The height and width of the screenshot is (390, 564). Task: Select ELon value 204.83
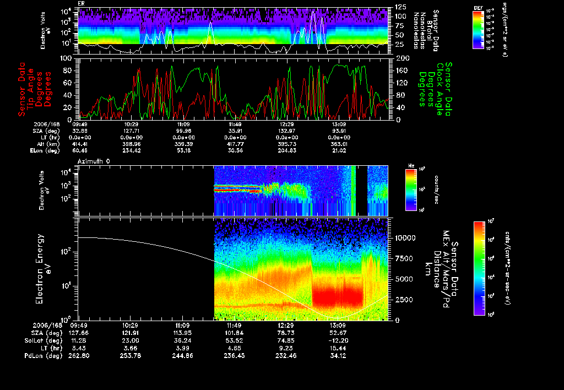point(286,150)
